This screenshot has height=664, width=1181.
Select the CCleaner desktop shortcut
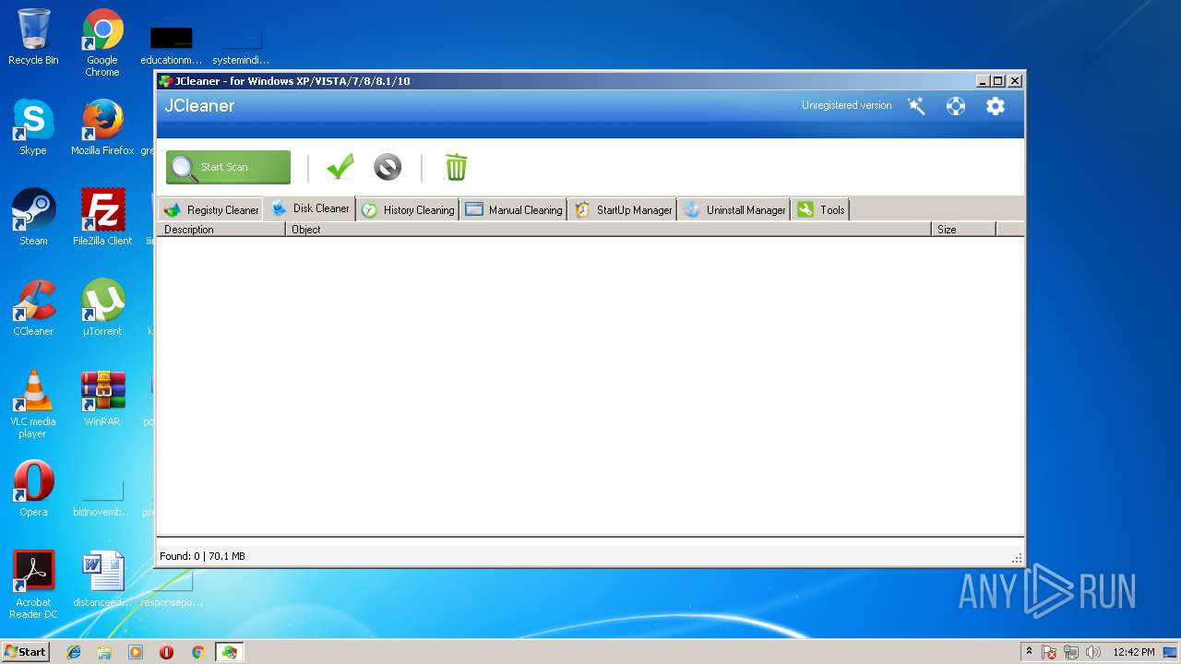click(x=33, y=308)
